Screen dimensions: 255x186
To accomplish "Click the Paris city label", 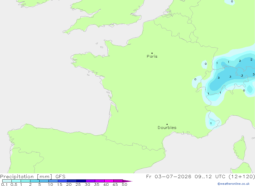I will click(152, 56).
